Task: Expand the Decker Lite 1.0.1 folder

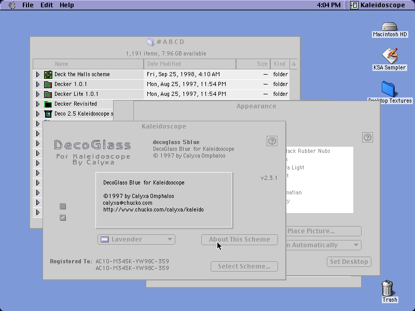Action: (x=38, y=94)
